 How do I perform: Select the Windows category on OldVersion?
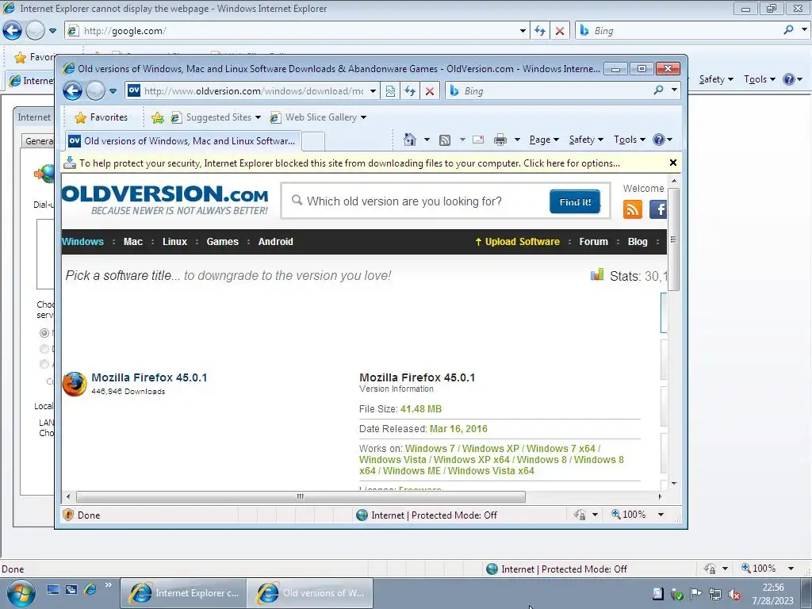pos(82,242)
